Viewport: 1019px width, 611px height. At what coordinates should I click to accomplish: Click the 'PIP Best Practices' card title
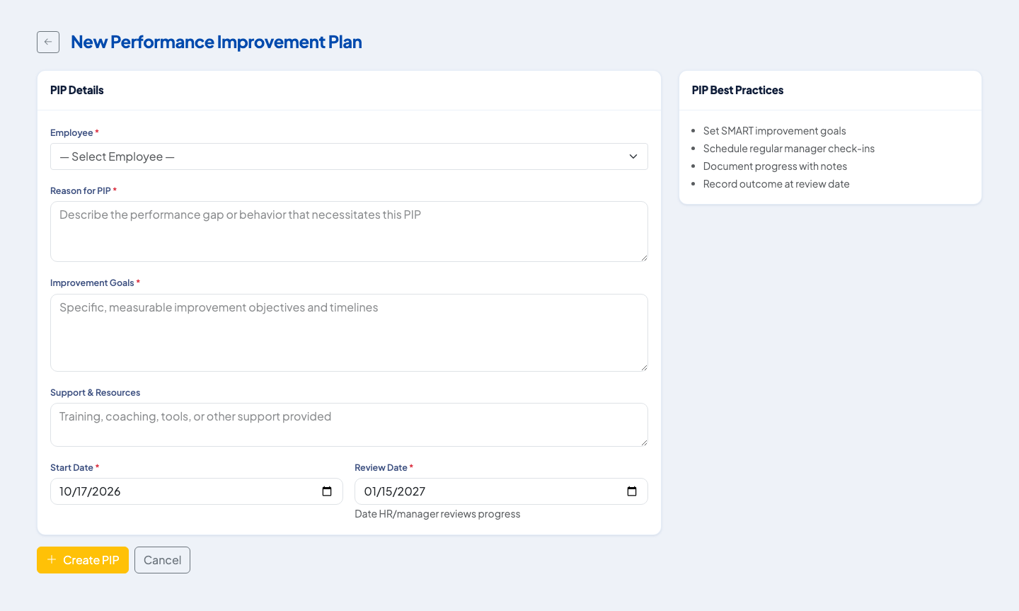click(x=737, y=90)
